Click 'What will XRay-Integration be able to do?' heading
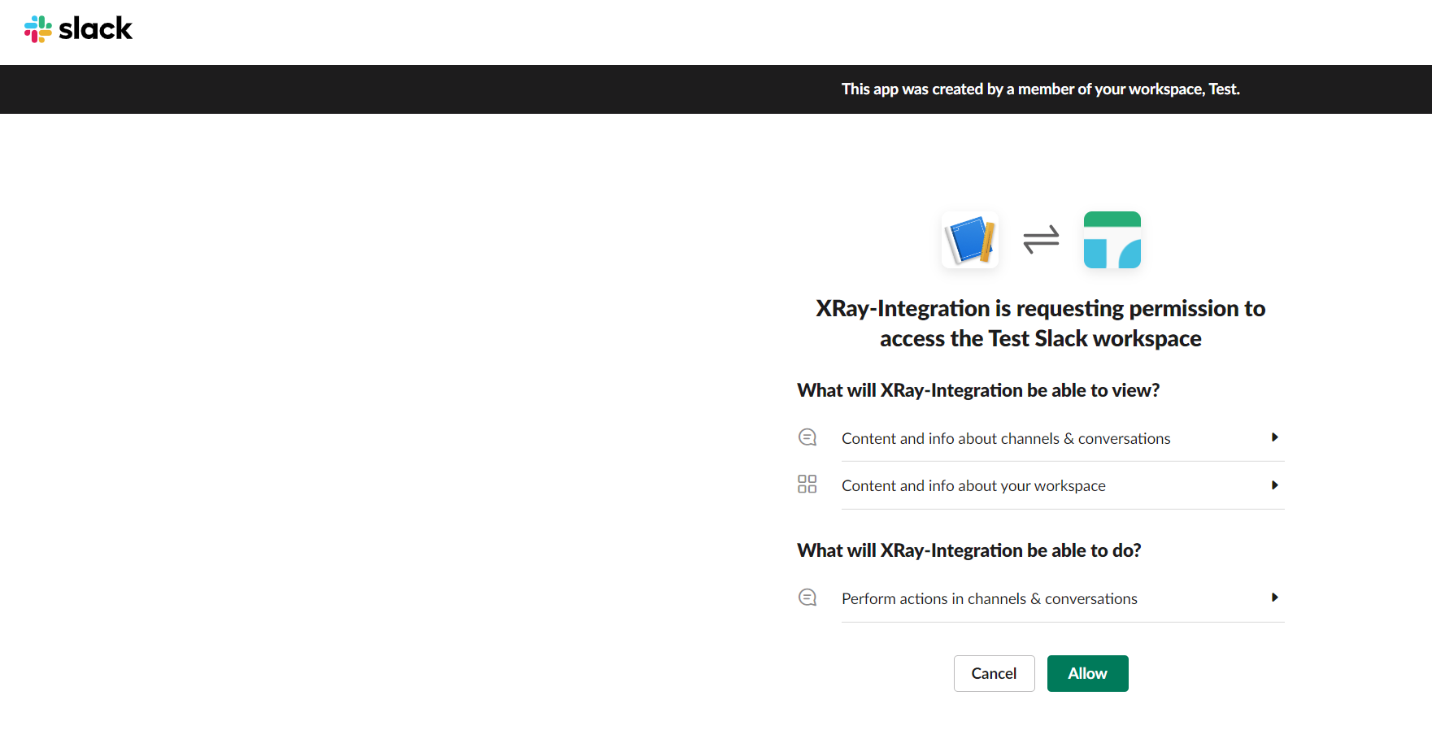 [969, 550]
